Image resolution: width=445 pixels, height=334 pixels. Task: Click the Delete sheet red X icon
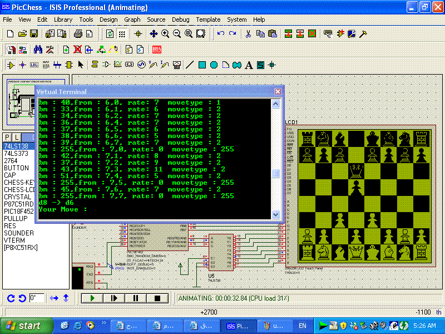(77, 50)
